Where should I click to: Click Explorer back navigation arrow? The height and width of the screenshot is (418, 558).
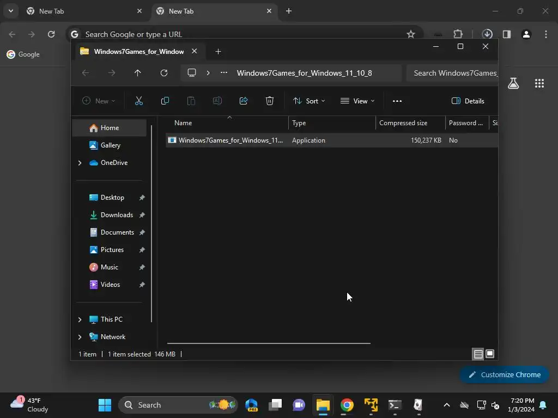tap(86, 73)
